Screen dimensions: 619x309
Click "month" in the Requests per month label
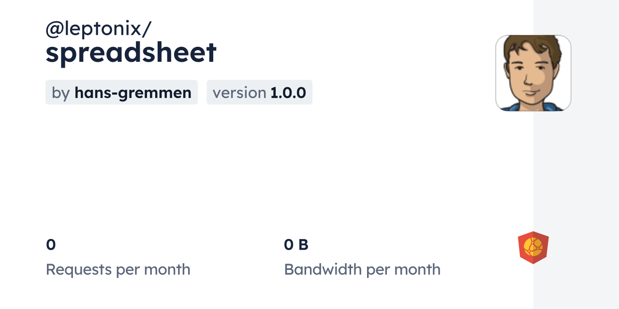pos(167,269)
